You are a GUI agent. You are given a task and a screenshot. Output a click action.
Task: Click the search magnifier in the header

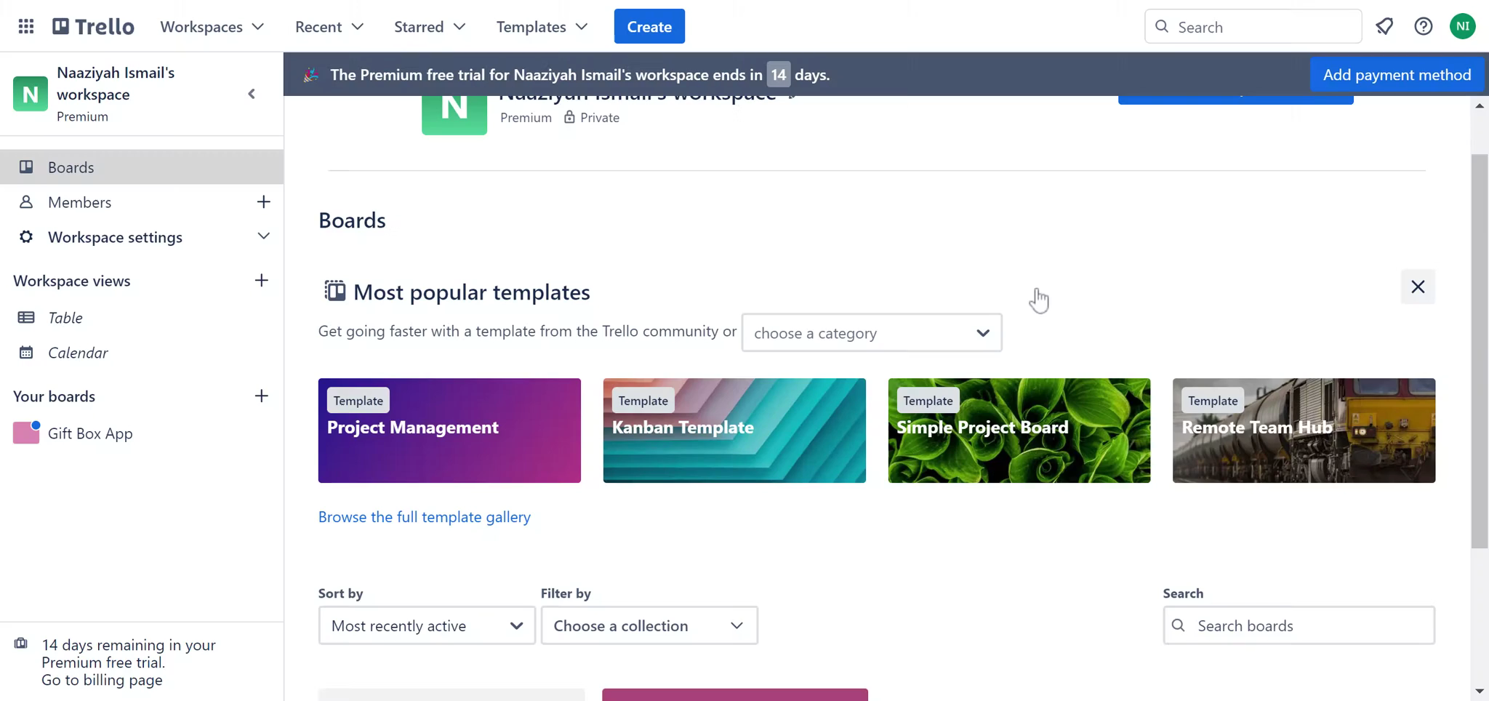[x=1162, y=27]
